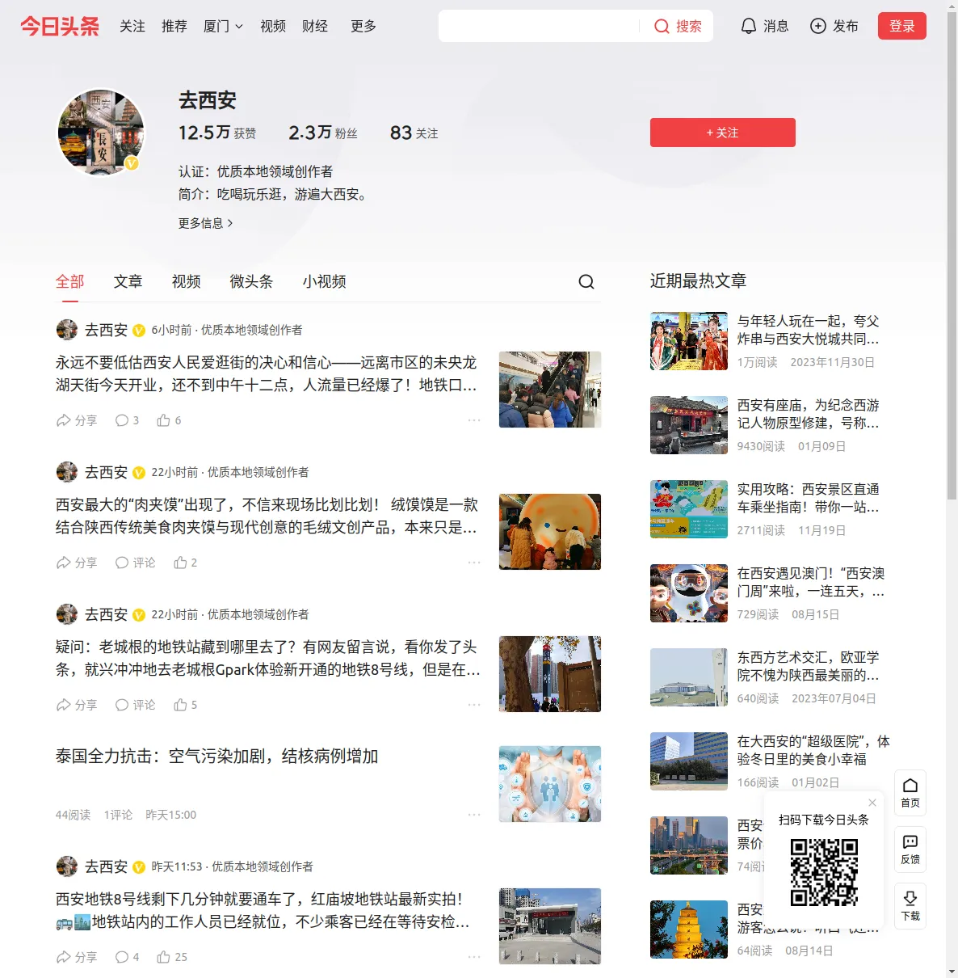
Task: Open hot article 东西方艺术交汇
Action: click(808, 666)
